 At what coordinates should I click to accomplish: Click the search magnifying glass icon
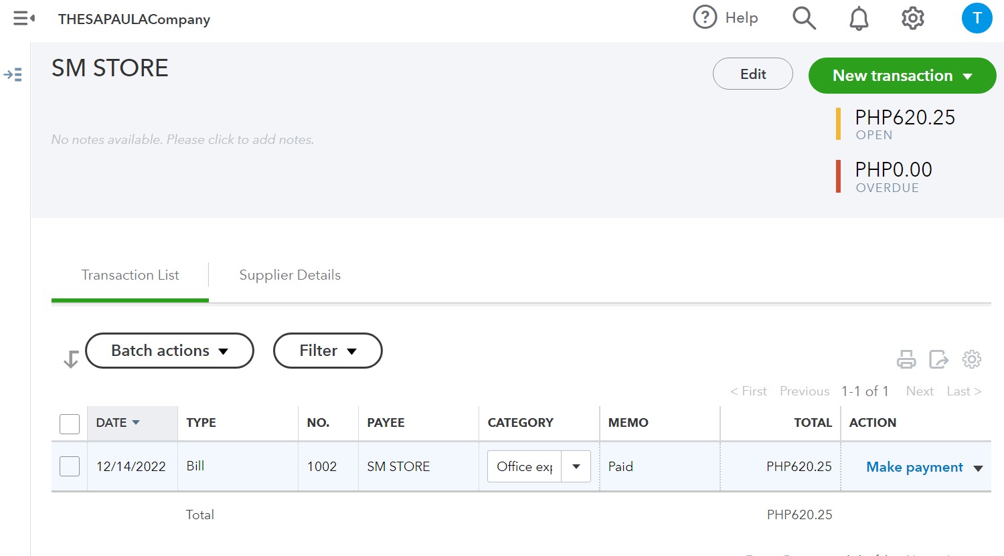pos(804,19)
